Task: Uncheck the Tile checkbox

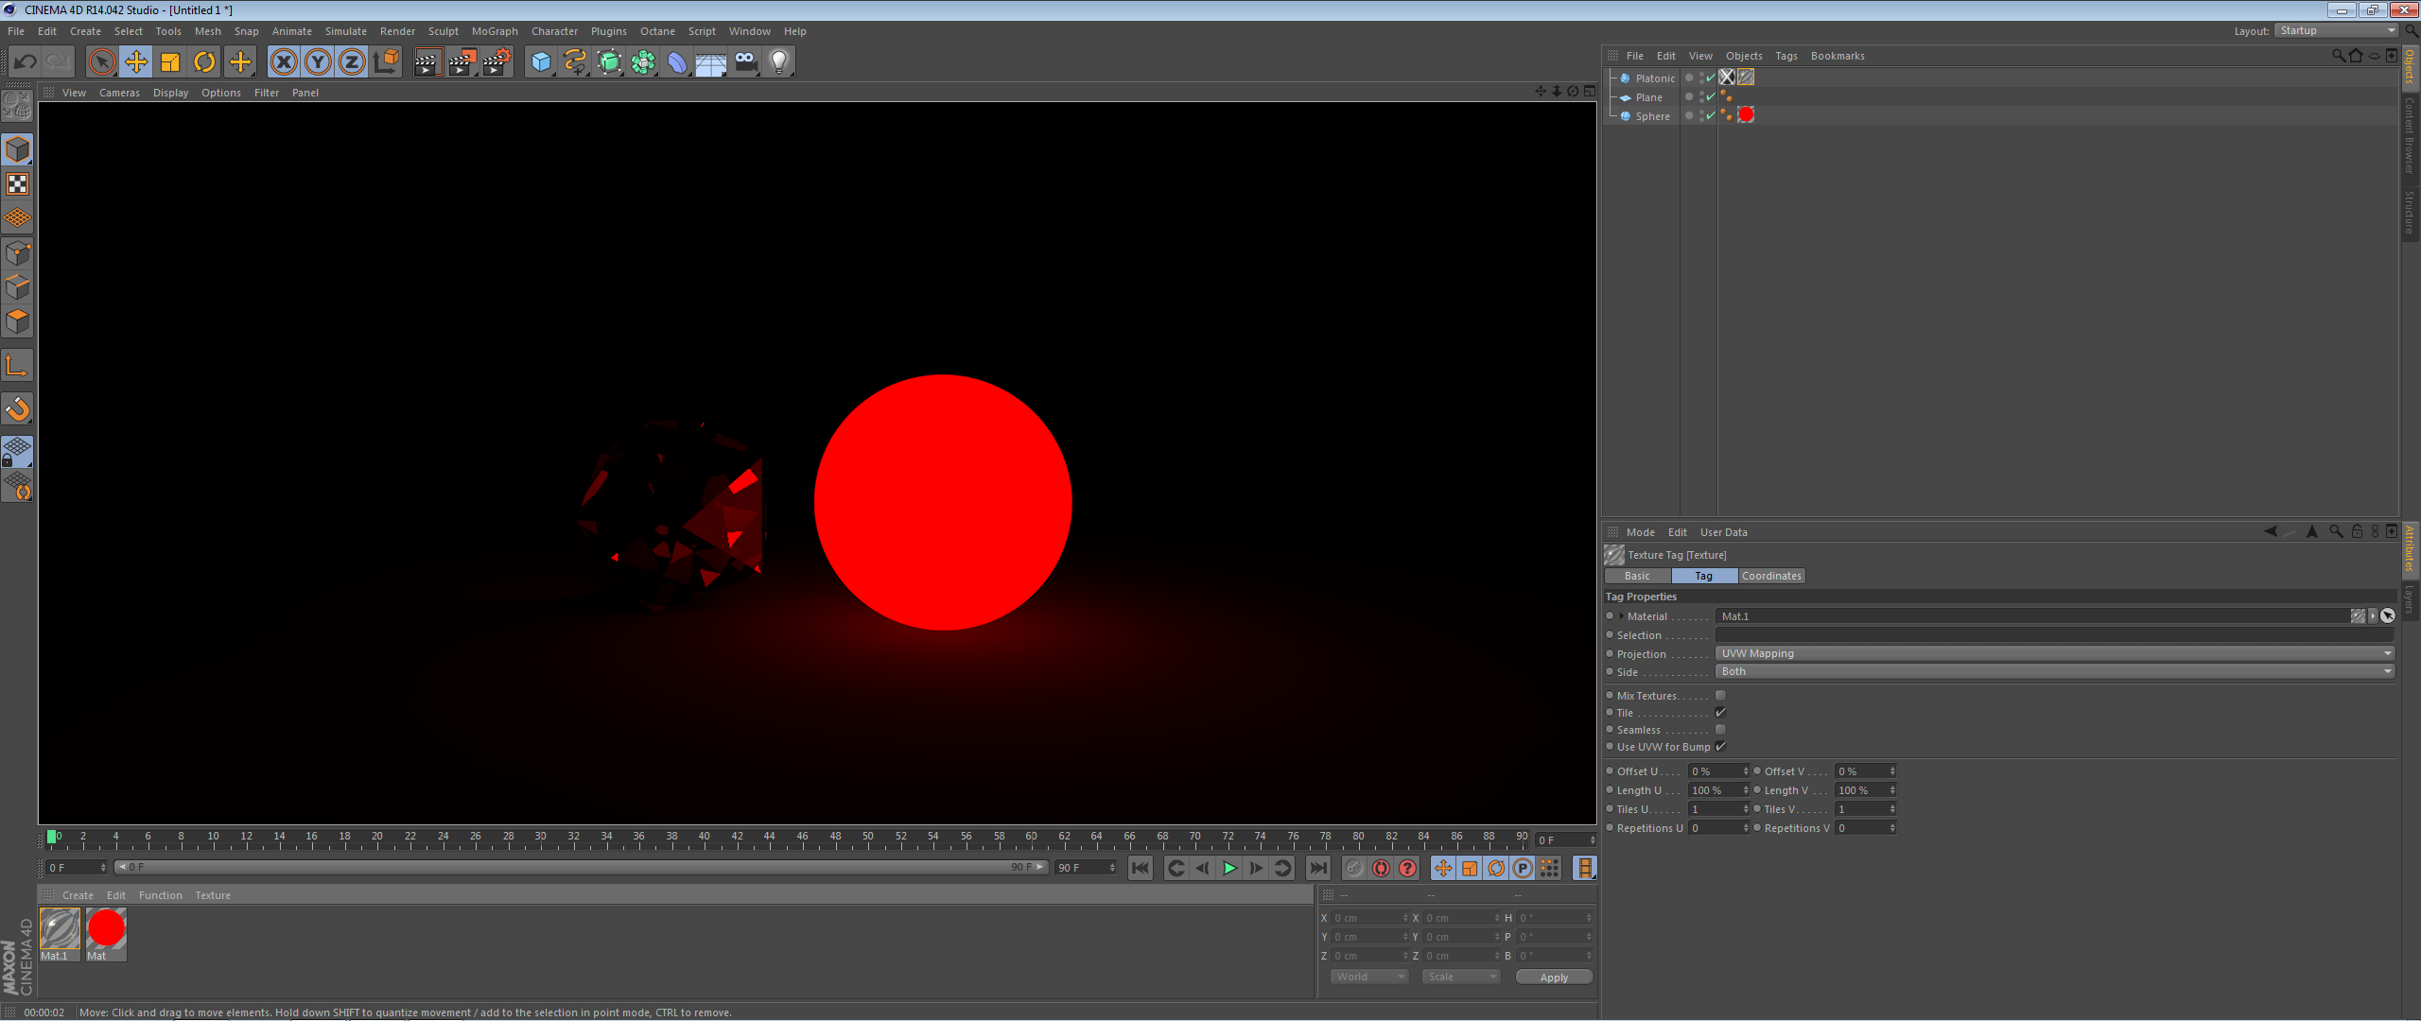Action: (1720, 712)
